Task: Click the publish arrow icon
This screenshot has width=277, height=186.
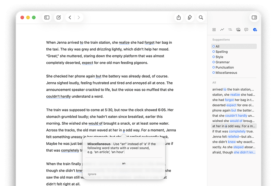Action: (190, 17)
